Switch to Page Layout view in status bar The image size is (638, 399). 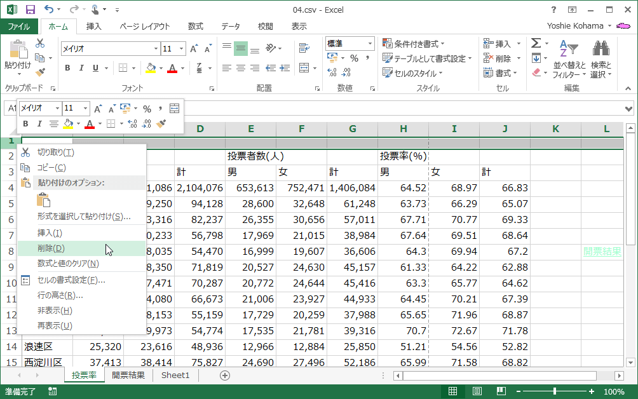pos(477,391)
